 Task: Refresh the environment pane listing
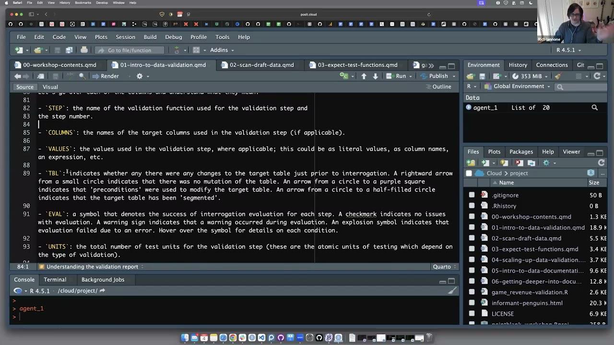[x=597, y=76]
